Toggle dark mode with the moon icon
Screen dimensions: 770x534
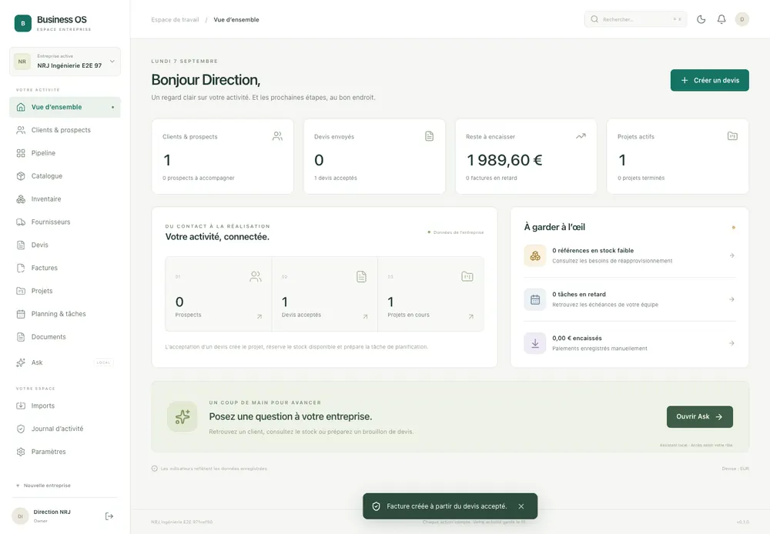coord(701,19)
